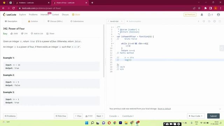
Task: Open the LeetCode home logo
Action: click(9, 15)
